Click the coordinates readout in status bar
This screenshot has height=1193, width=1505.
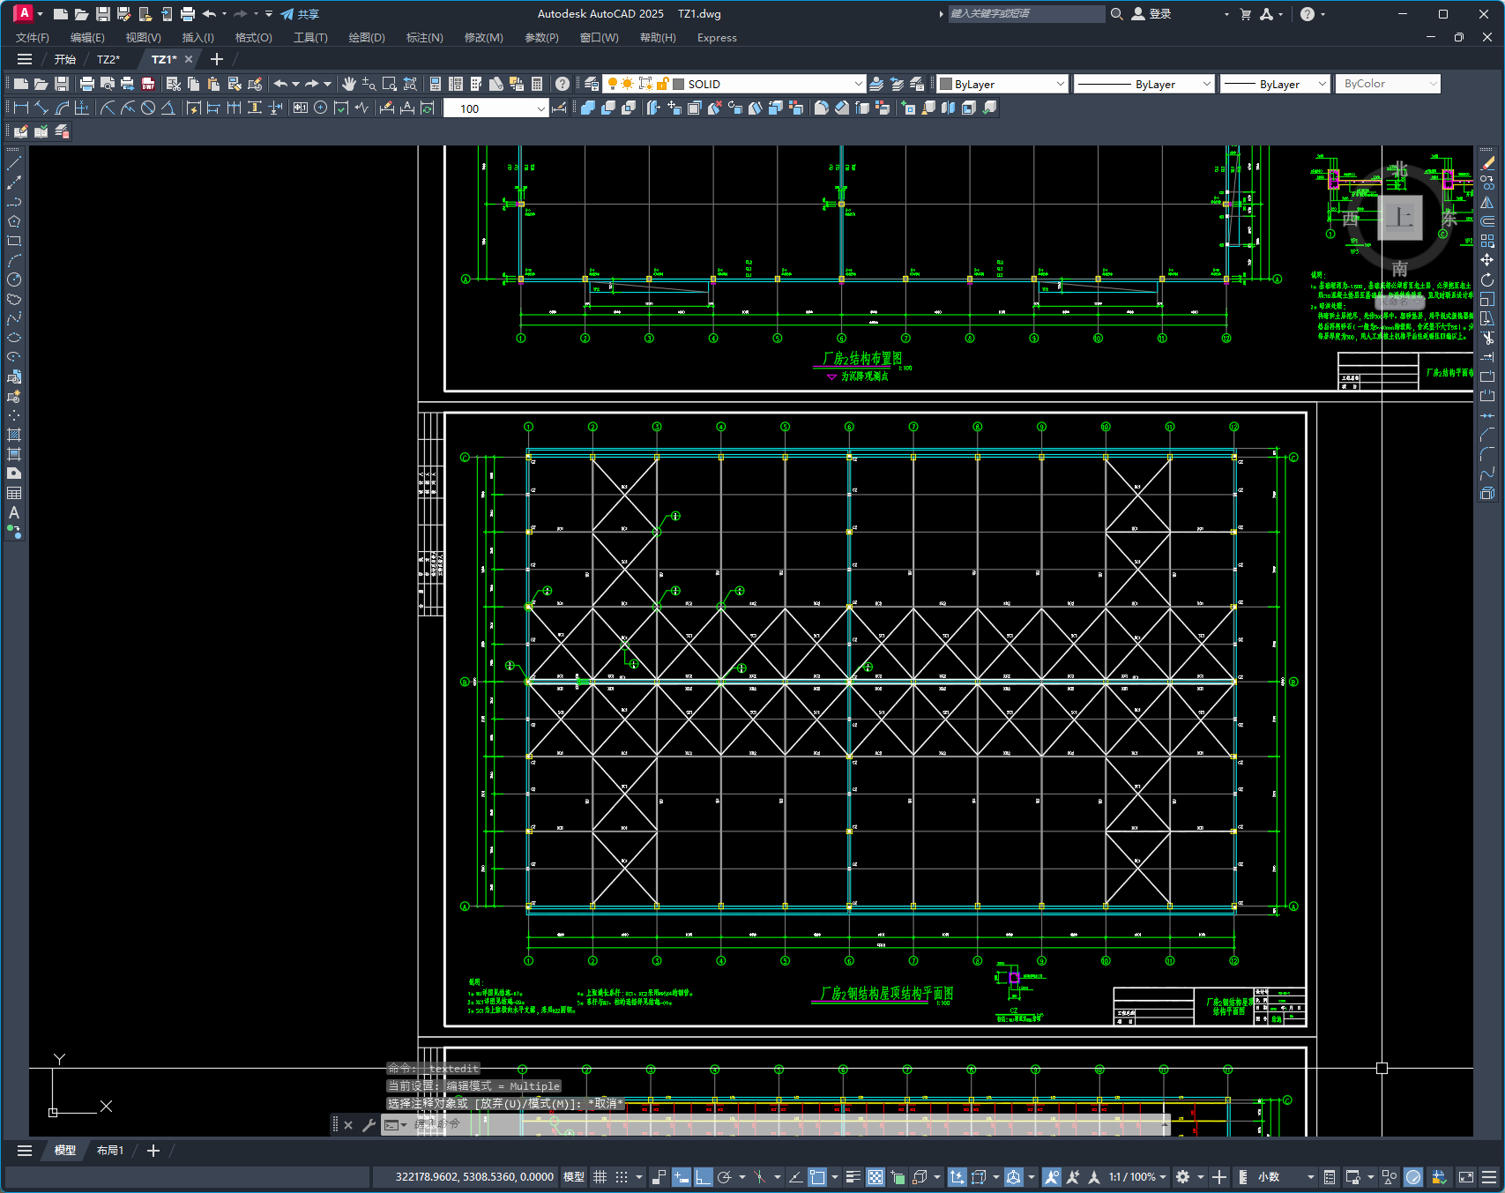tap(474, 1176)
